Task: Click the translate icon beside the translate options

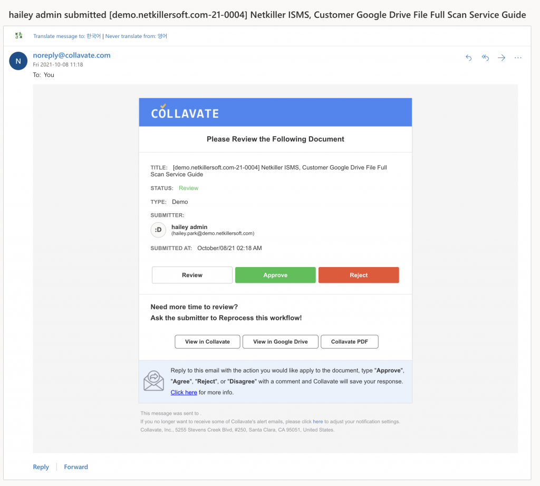Action: (x=19, y=35)
